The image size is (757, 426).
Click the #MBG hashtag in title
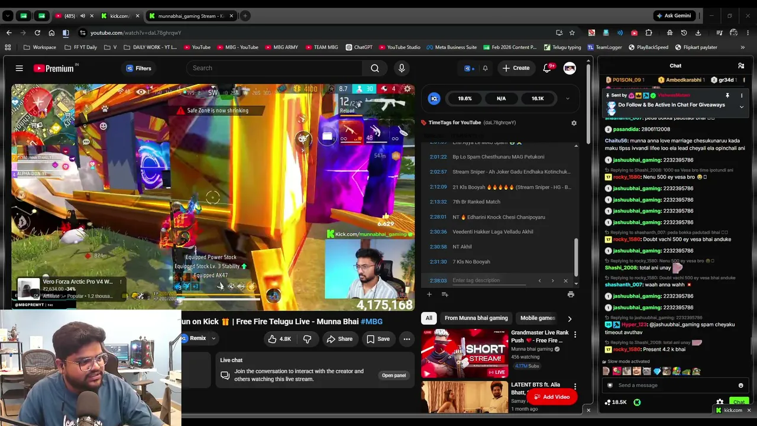371,321
